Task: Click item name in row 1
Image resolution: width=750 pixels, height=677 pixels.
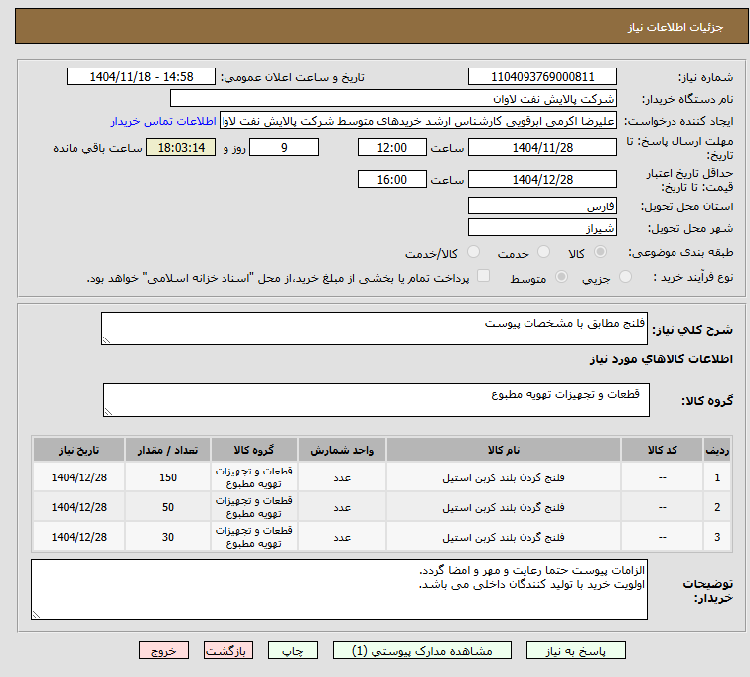Action: pyautogui.click(x=504, y=477)
